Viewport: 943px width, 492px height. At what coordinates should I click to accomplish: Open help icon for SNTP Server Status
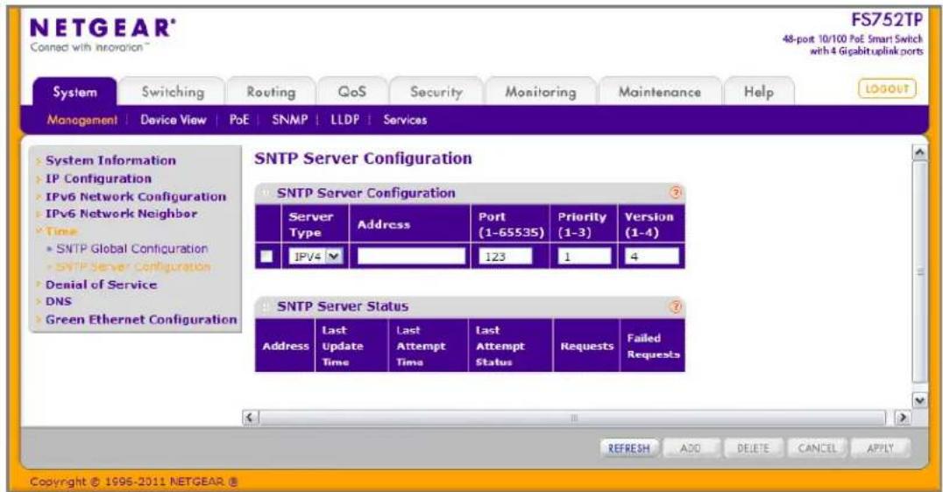pos(676,306)
